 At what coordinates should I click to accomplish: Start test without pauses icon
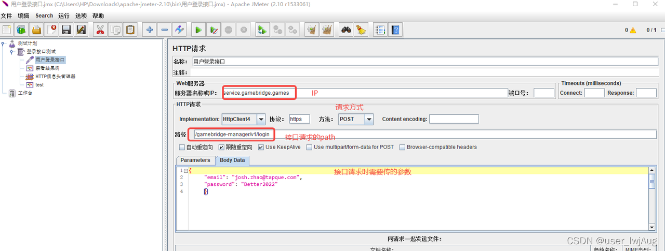214,29
